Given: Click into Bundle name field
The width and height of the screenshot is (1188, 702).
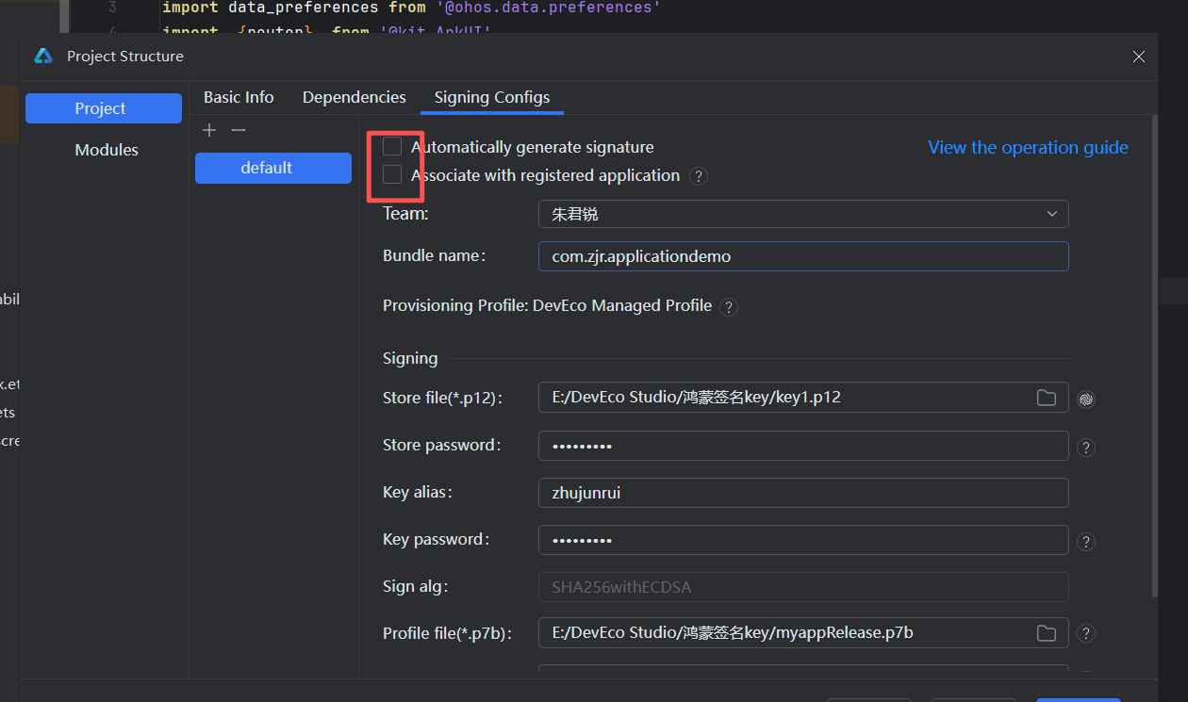Looking at the screenshot, I should [803, 256].
